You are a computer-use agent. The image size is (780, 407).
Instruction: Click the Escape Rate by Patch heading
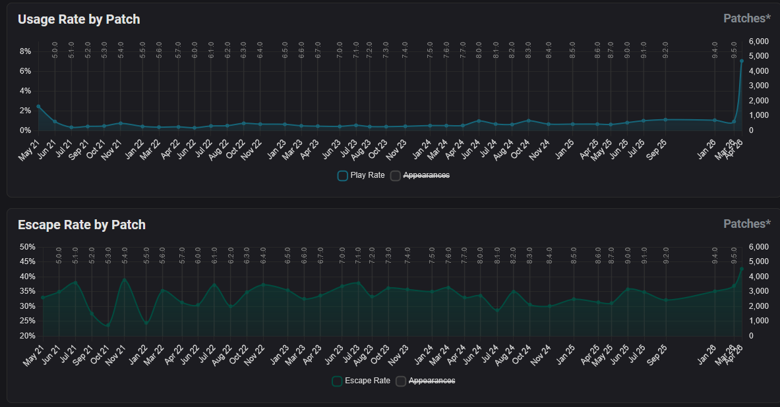pyautogui.click(x=82, y=225)
